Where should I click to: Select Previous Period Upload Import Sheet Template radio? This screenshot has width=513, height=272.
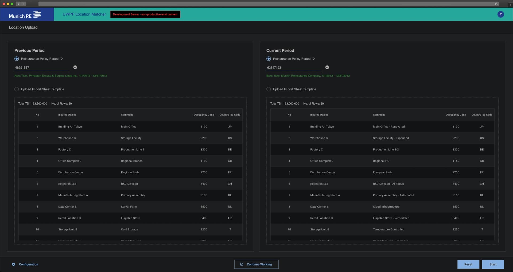pyautogui.click(x=17, y=89)
